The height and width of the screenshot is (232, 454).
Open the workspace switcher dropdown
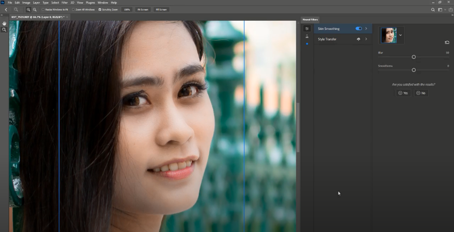point(441,10)
